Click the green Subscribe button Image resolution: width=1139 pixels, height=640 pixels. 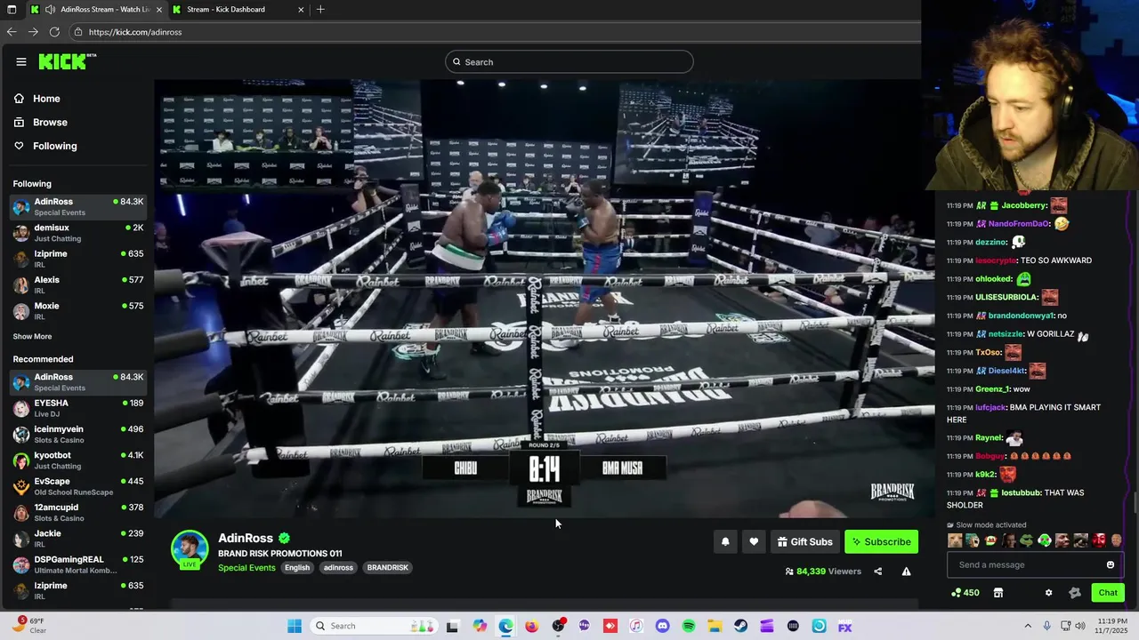tap(881, 541)
